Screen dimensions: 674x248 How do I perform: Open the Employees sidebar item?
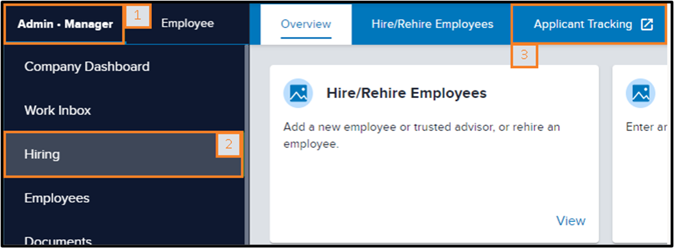[x=57, y=198]
